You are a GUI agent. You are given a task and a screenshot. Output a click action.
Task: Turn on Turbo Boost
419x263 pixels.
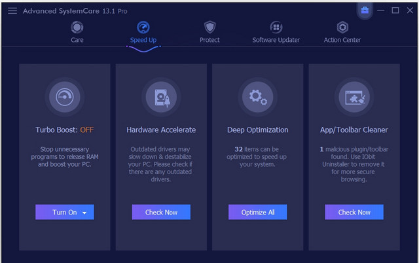coord(65,212)
